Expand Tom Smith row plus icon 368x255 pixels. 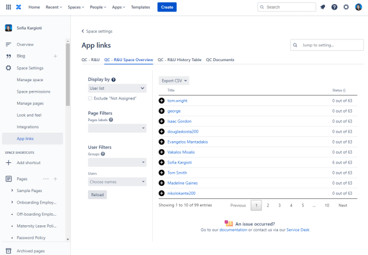161,173
